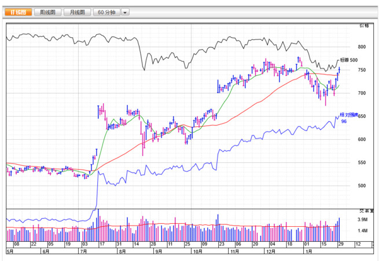The width and height of the screenshot is (382, 261).
Task: Click the 价格 price axis header
Action: pos(364,26)
